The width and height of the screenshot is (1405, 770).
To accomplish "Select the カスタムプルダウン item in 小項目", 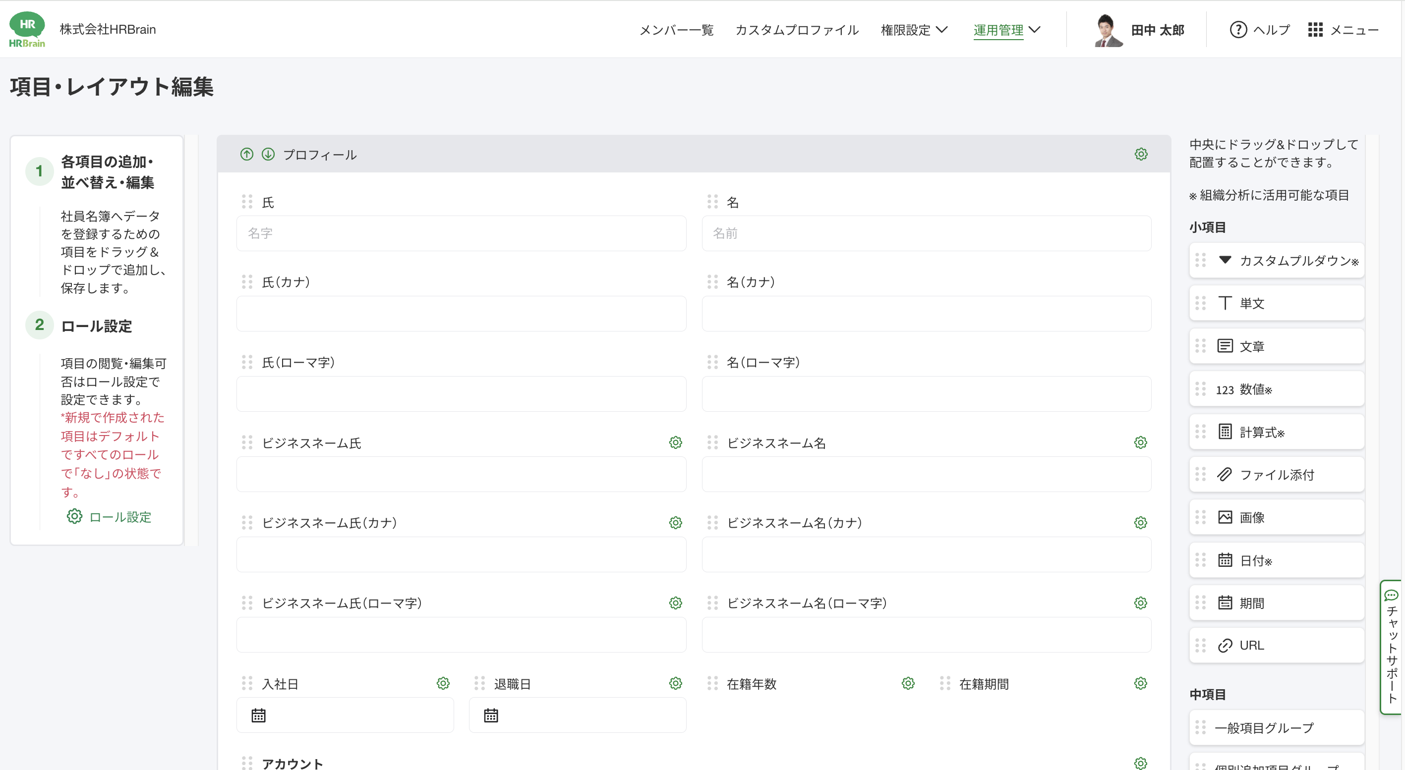I will point(1276,261).
